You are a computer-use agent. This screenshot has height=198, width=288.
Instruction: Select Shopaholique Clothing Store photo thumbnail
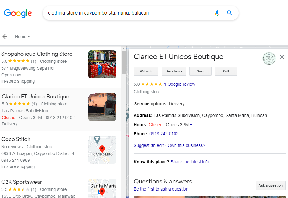click(x=102, y=64)
